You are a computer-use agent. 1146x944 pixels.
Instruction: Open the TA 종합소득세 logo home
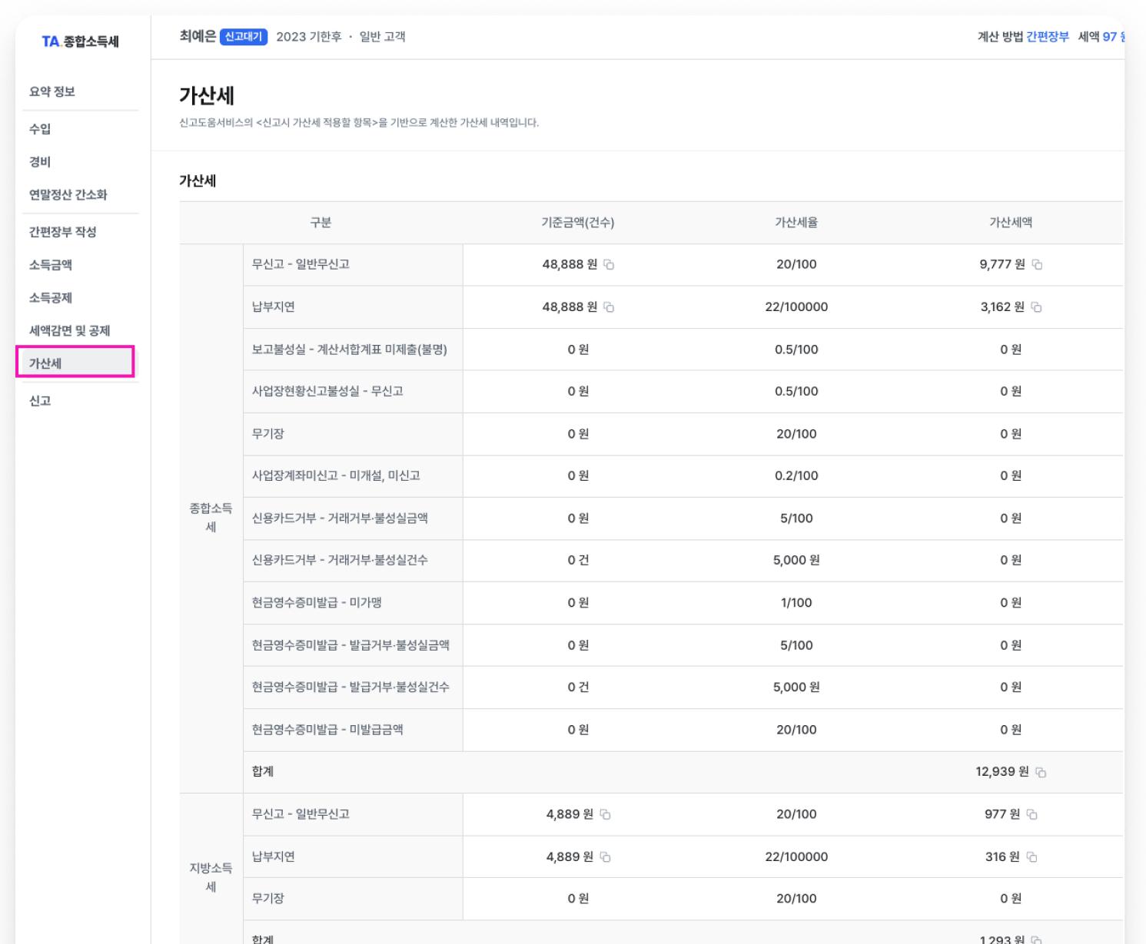coord(80,41)
